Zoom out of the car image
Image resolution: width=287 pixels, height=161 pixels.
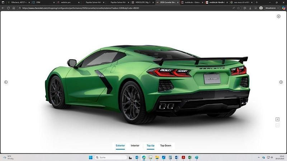pyautogui.click(x=277, y=125)
